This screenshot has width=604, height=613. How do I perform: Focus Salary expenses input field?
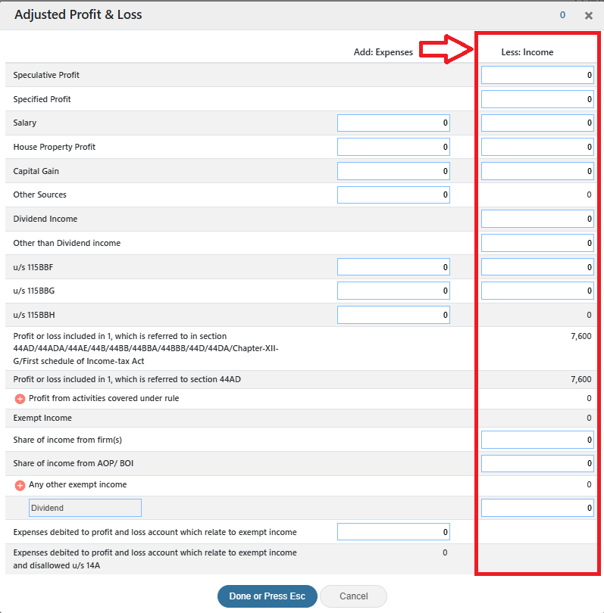coord(393,123)
